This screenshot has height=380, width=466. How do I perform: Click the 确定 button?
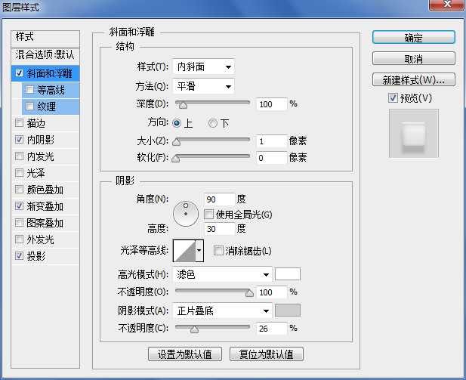click(x=413, y=38)
